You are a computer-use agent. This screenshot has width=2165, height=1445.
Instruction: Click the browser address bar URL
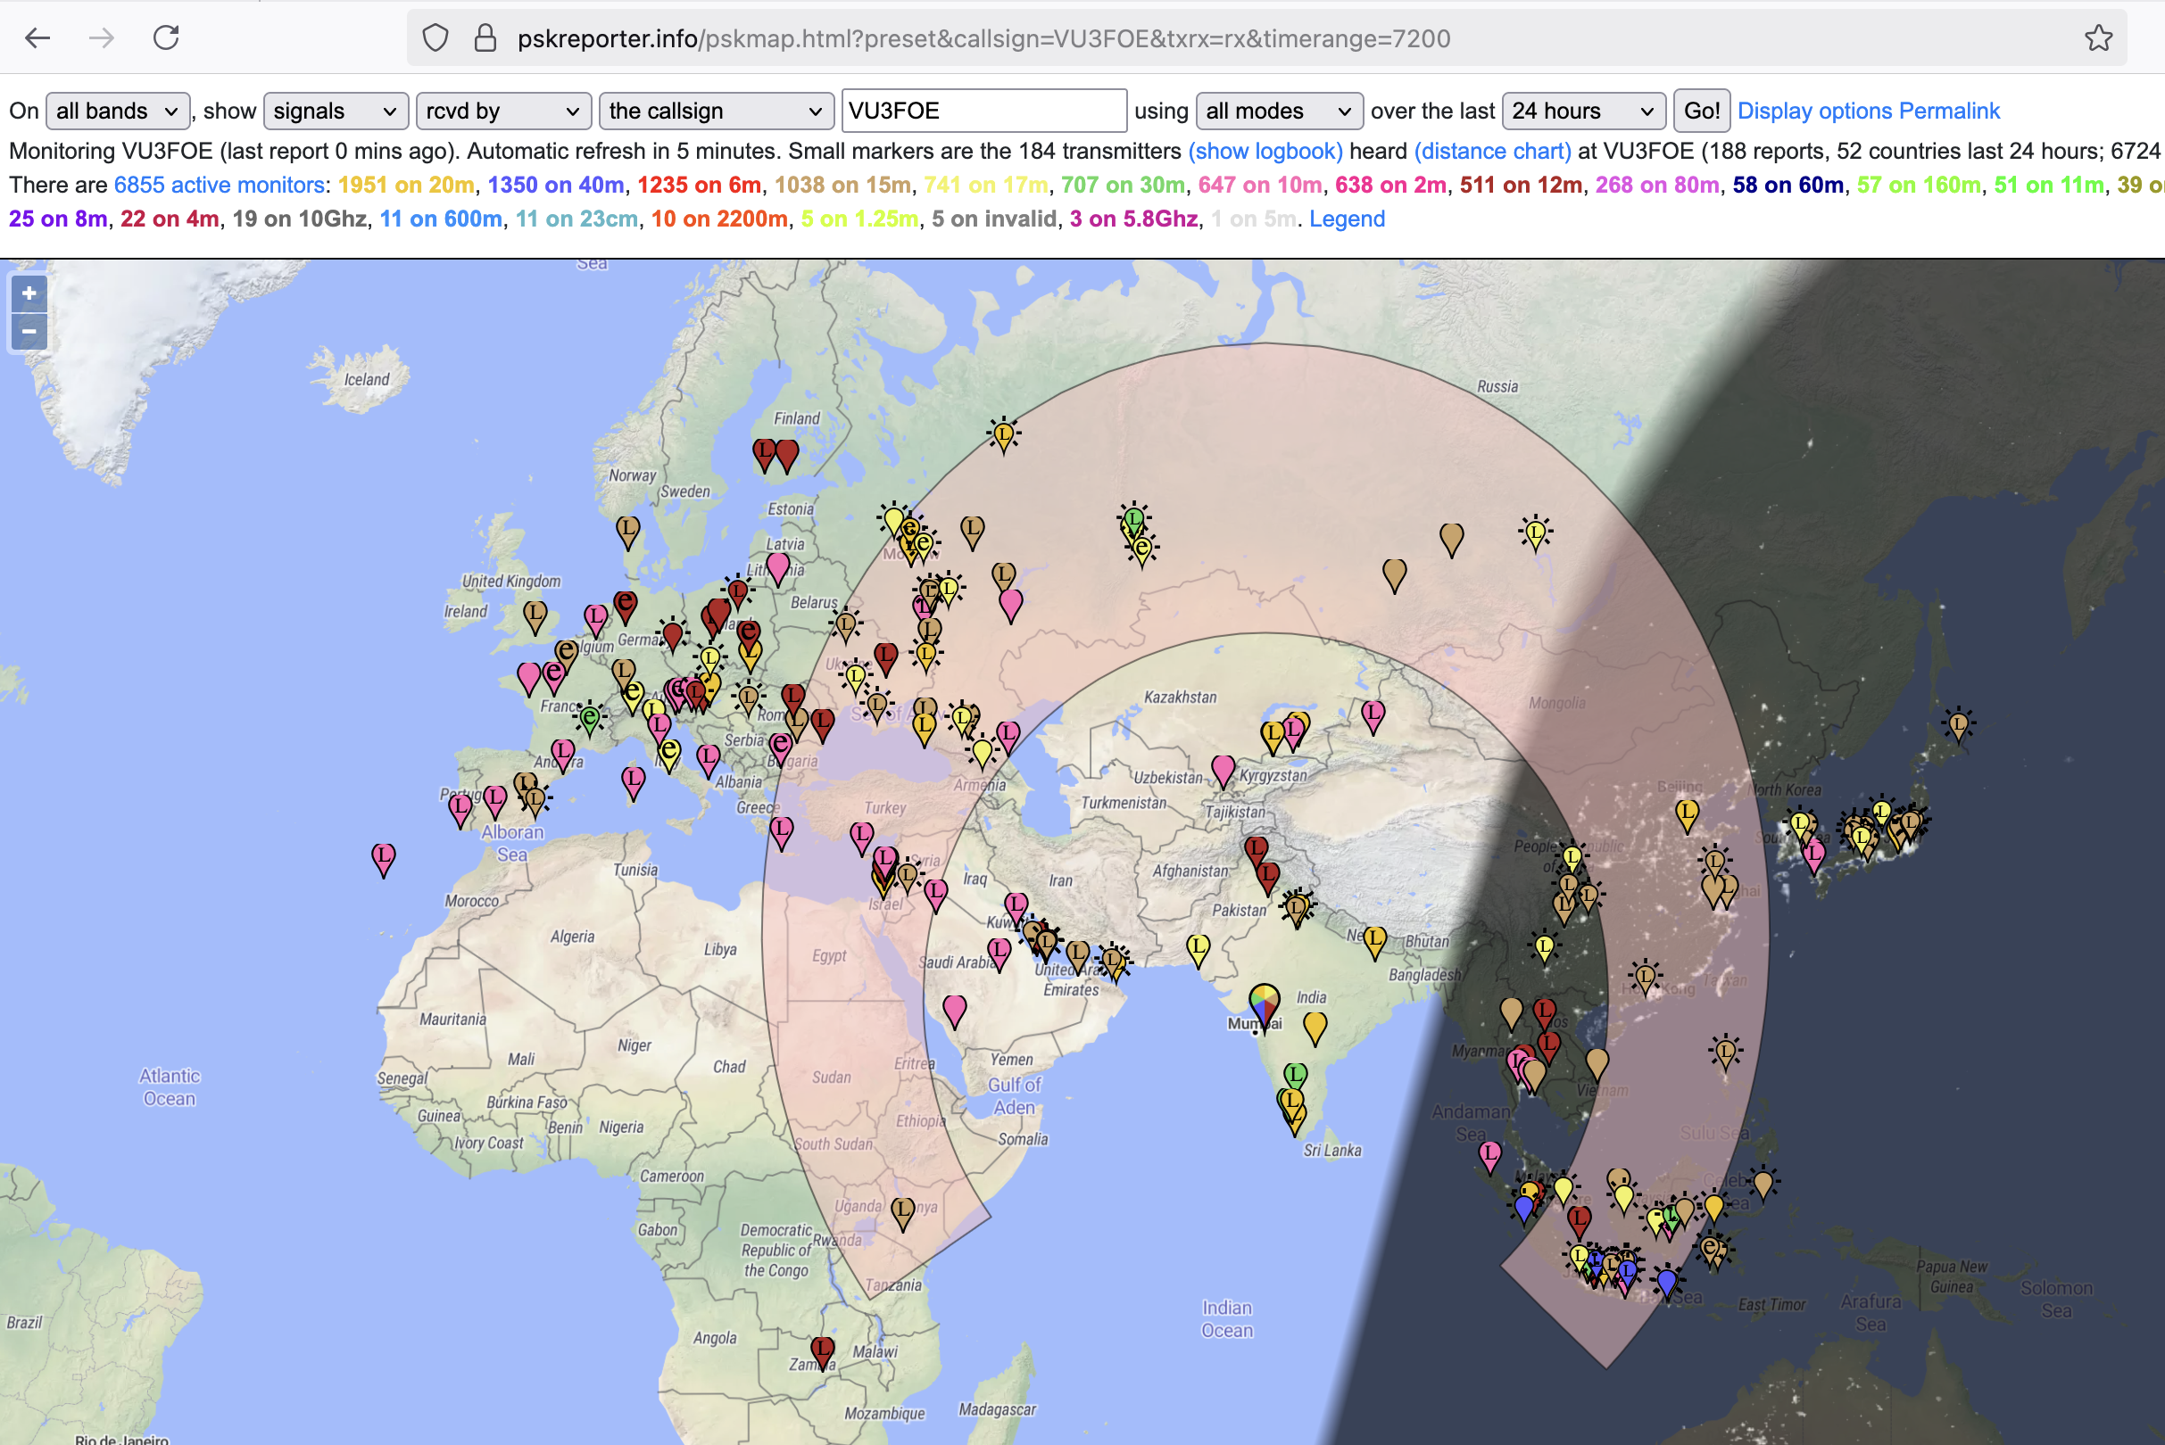(x=983, y=38)
